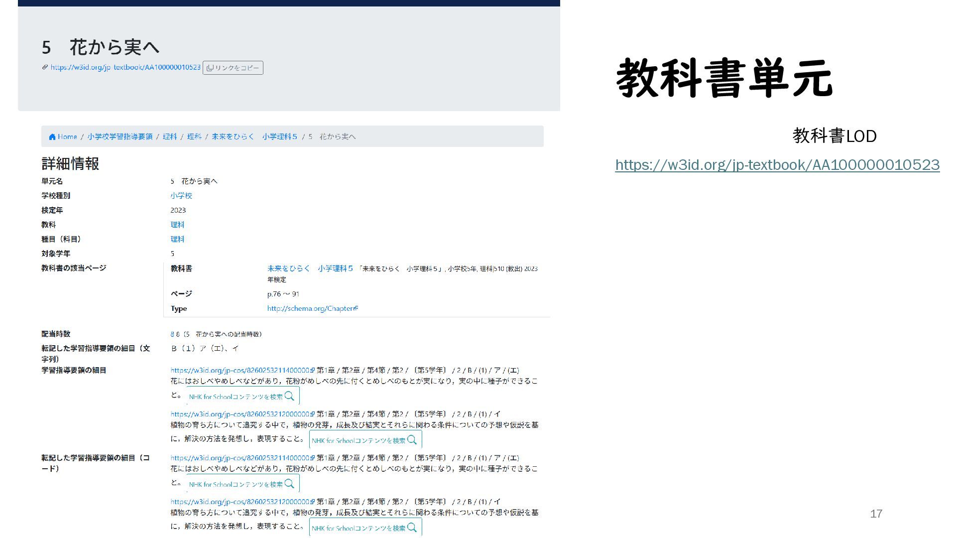
Task: Click the last NHK for School search button
Action: [365, 528]
